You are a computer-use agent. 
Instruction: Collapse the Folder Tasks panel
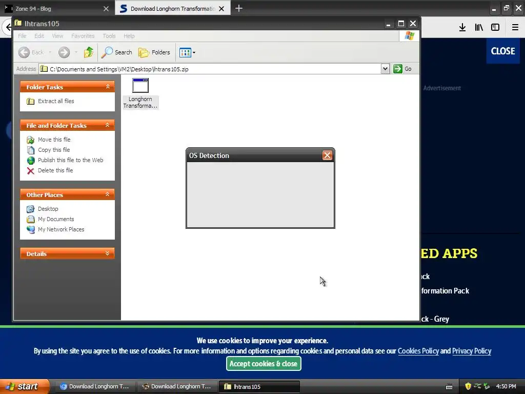click(x=108, y=87)
